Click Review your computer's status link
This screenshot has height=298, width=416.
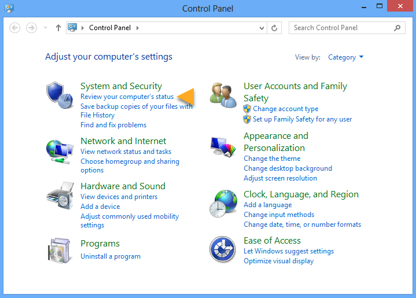click(x=127, y=97)
